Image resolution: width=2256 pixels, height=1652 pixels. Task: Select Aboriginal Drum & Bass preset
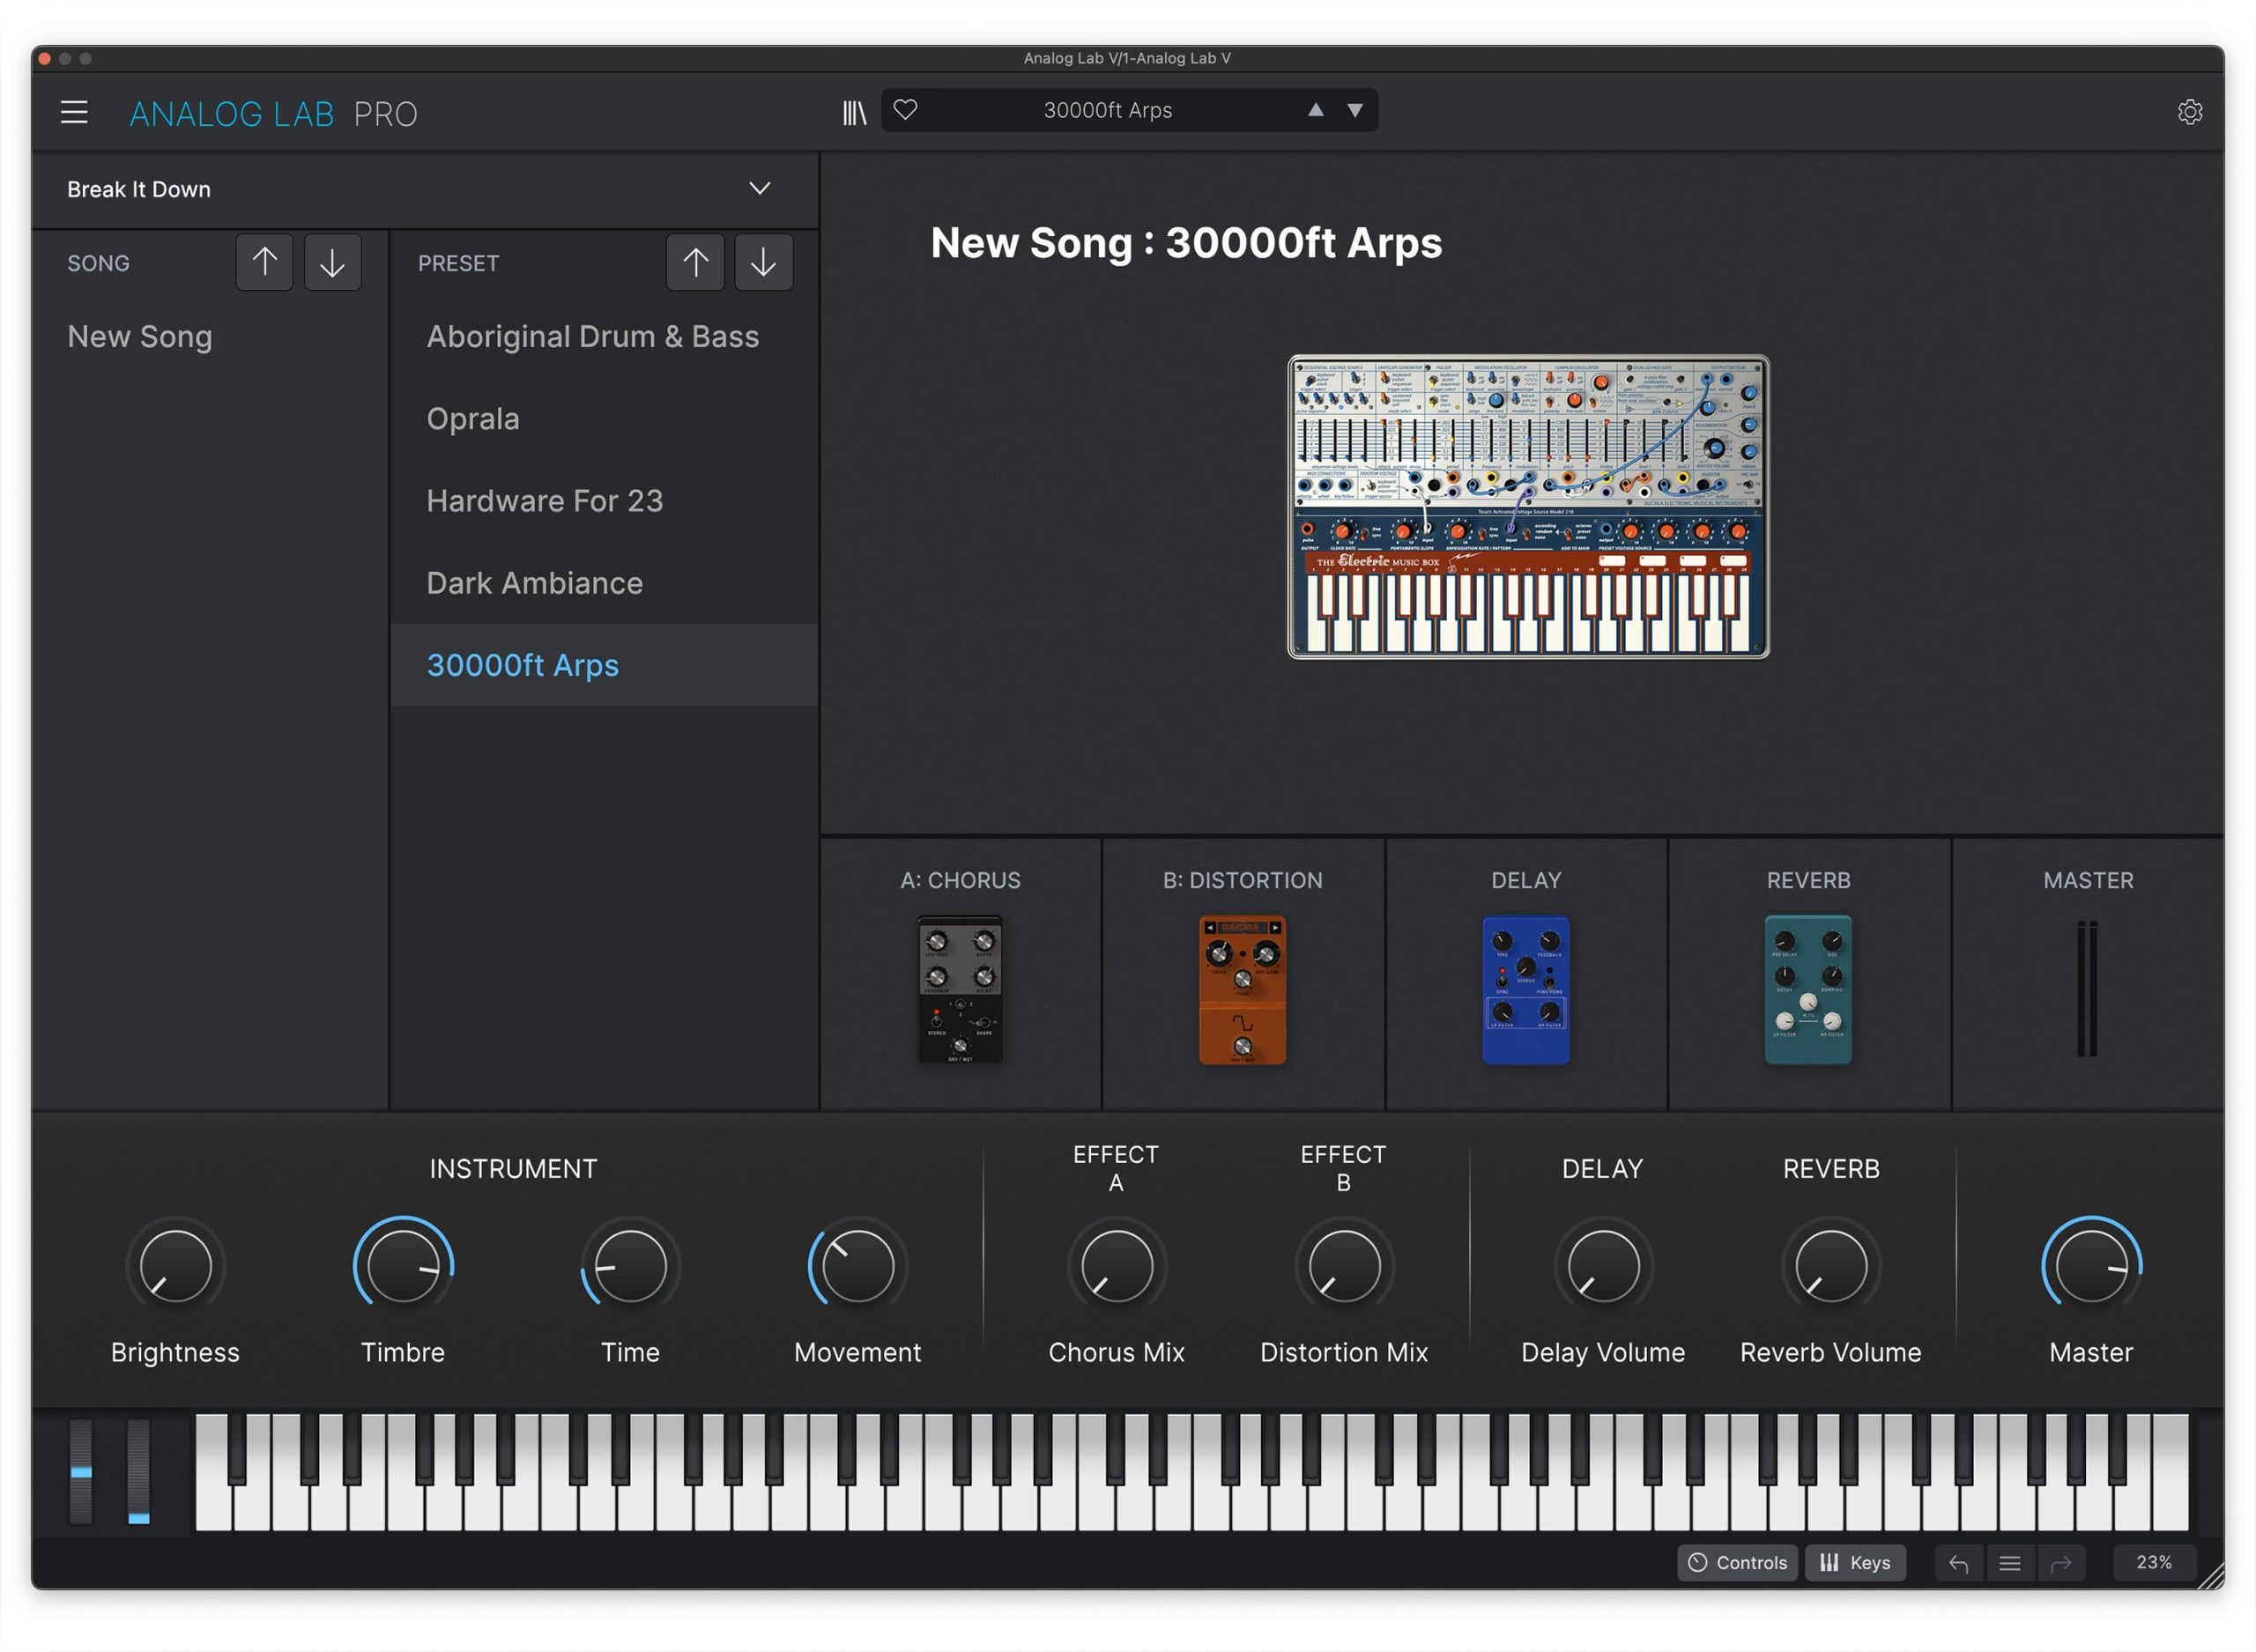pyautogui.click(x=592, y=337)
